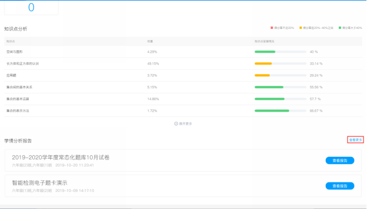The image size is (367, 209).
Task: Click weight value 3.72%
Action: (x=152, y=75)
